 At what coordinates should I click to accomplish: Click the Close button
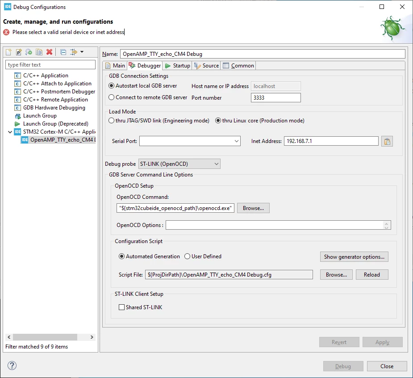(387, 366)
